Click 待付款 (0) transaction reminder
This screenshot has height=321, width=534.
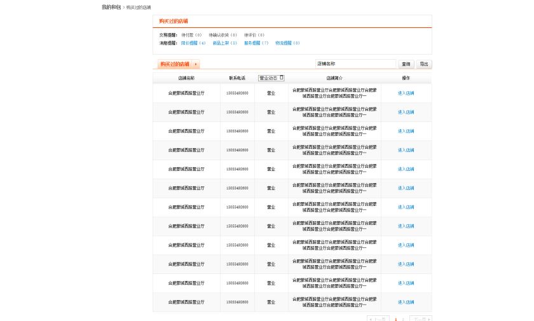(191, 35)
